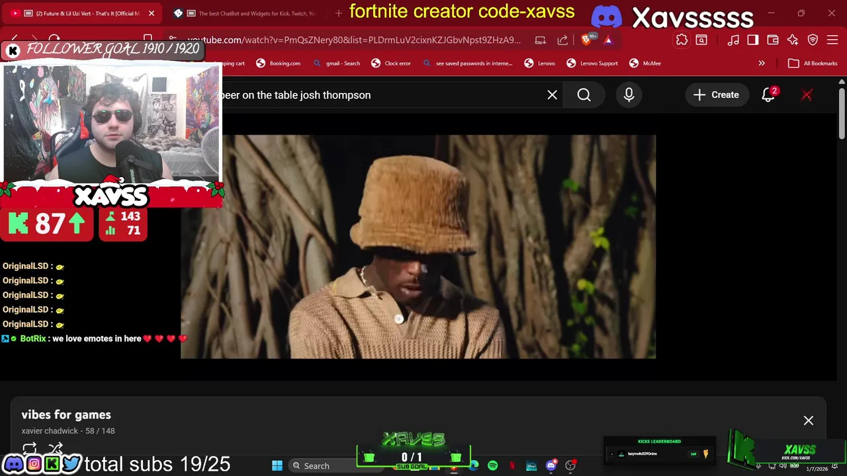The width and height of the screenshot is (847, 476).
Task: Open YouTube notifications bell
Action: [x=768, y=95]
